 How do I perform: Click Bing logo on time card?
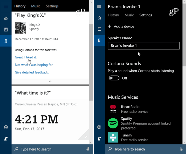tap(86, 136)
